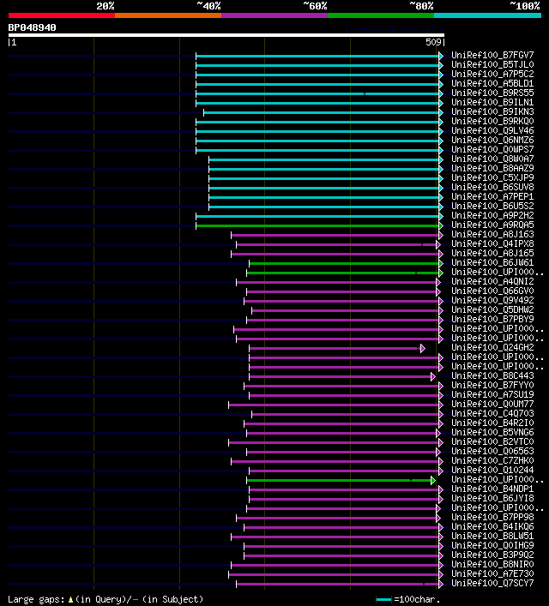549x606 pixels.
Task: Select hit UniRef100_A7P5C2
Action: point(492,74)
